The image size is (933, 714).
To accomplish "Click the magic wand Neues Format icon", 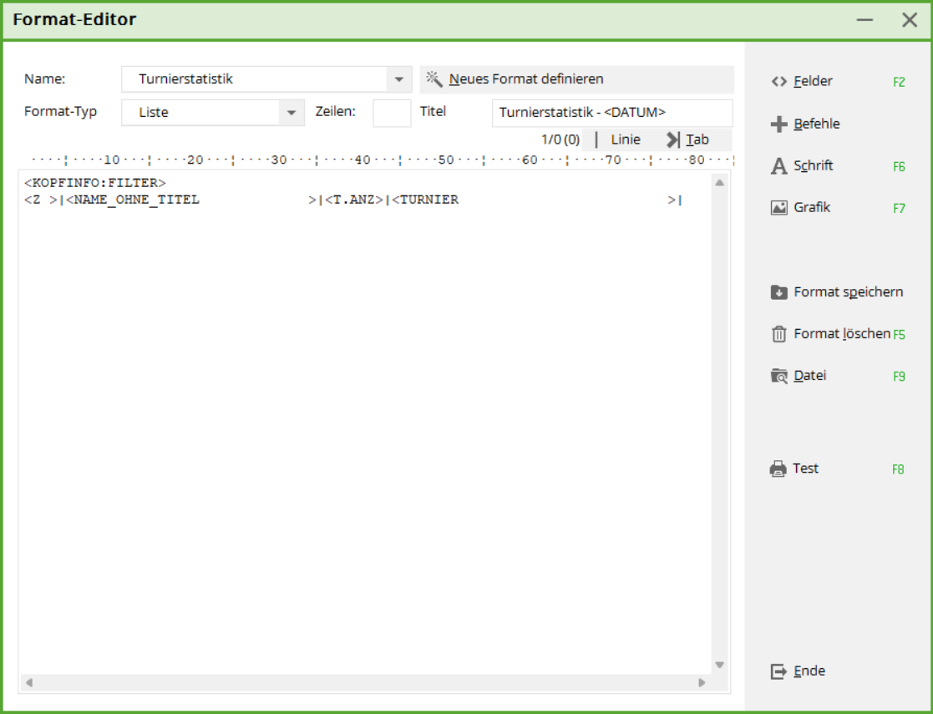I will point(434,79).
